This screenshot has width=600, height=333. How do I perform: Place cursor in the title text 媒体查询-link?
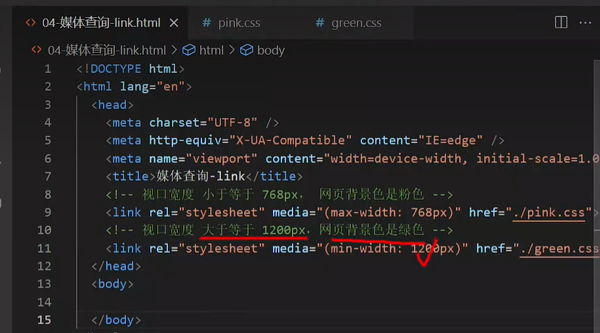coord(200,177)
